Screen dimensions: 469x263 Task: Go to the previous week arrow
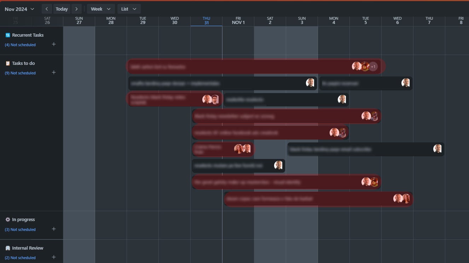pyautogui.click(x=47, y=9)
